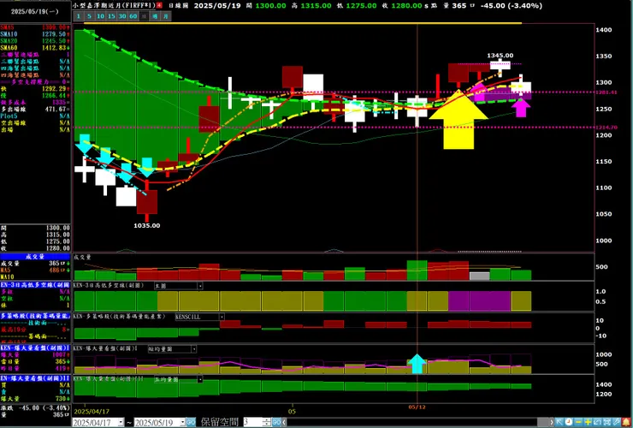Screen dimensions: 633x428
Task: Switch to the weekly (週) chart tab
Action: click(x=155, y=16)
